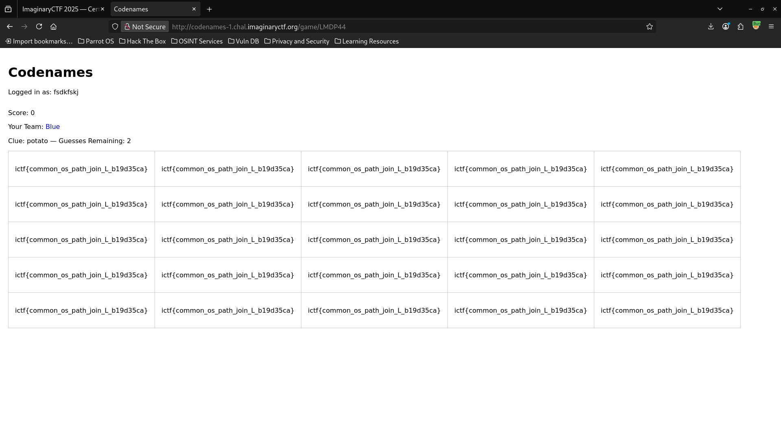Guess the top-left card on the board
Image resolution: width=781 pixels, height=427 pixels.
click(x=81, y=169)
